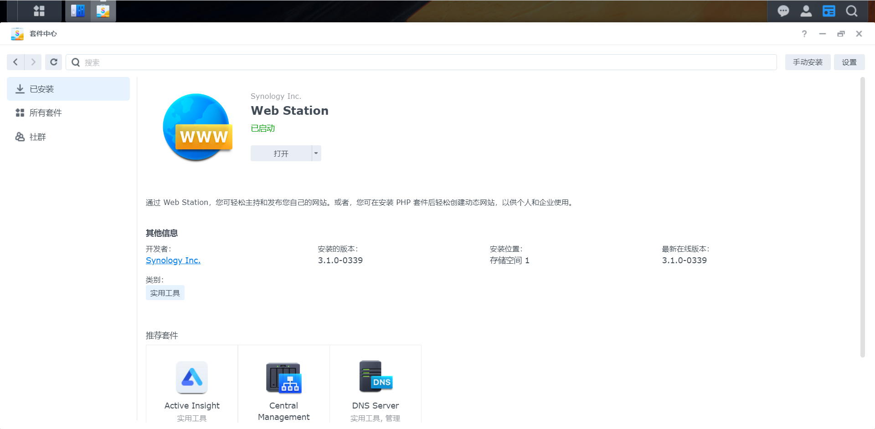Click the 手动安装 button
This screenshot has height=429, width=875.
pos(808,62)
